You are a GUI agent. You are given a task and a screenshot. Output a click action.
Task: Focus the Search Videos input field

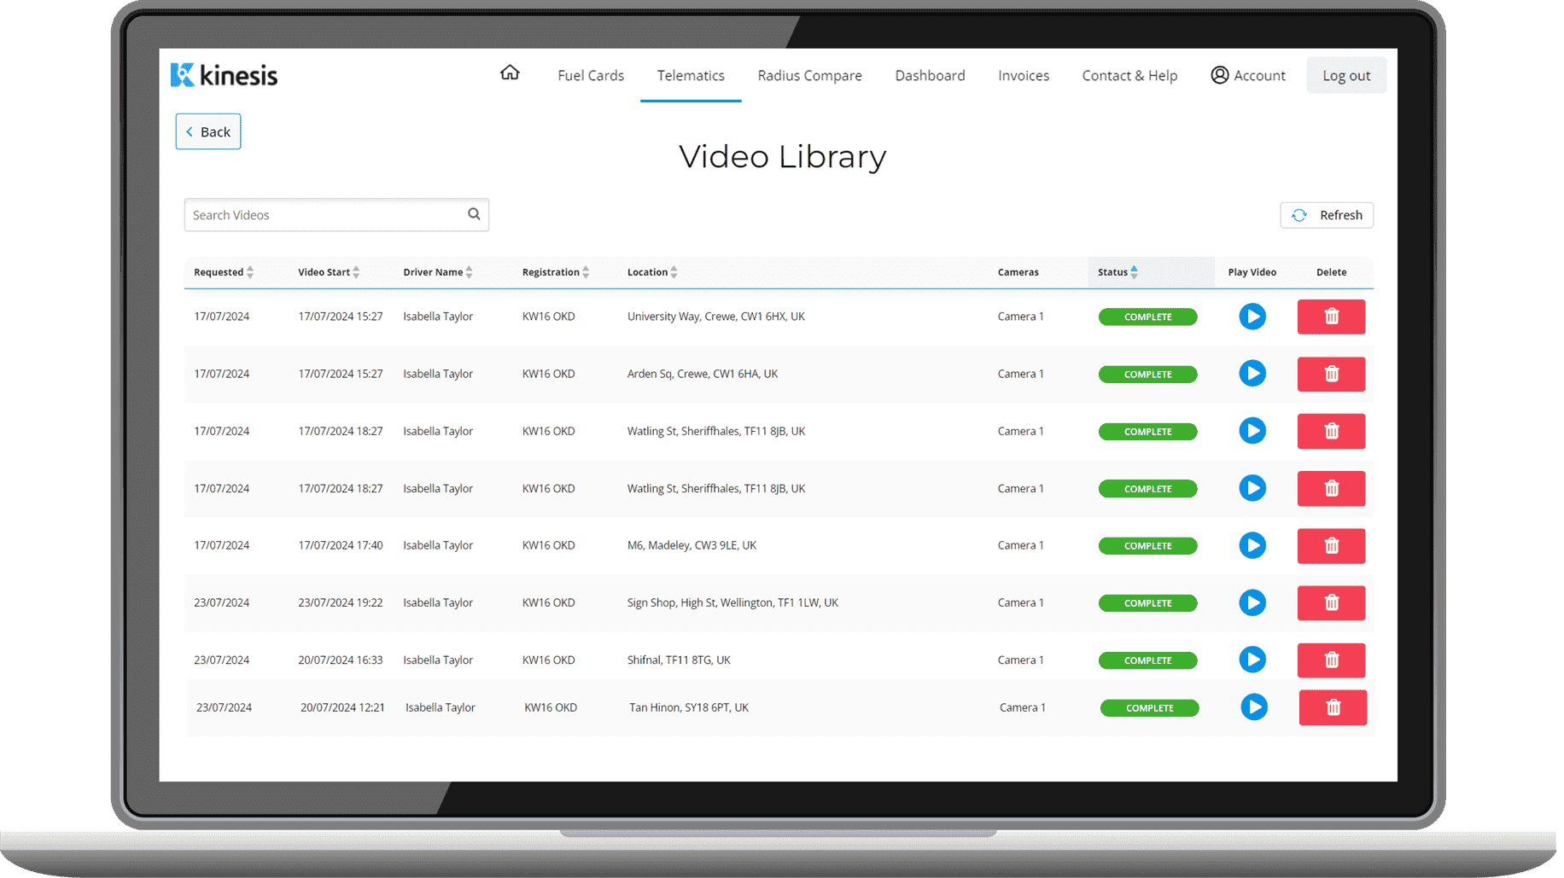(x=324, y=215)
